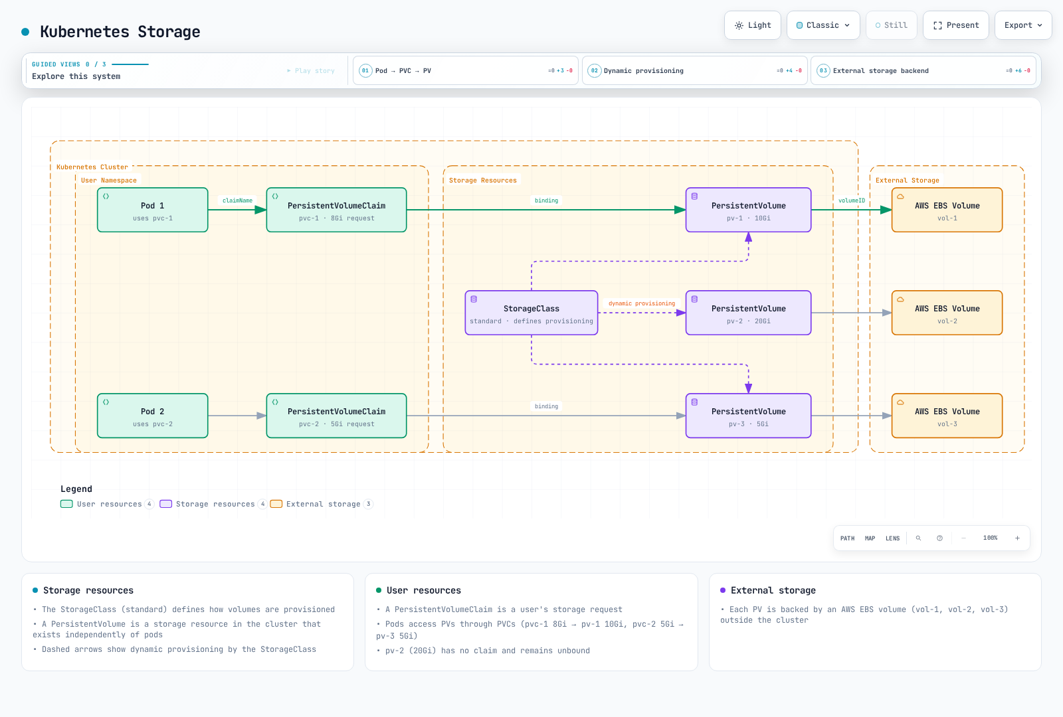Click the Storage Resources group label
1063x717 pixels.
(x=483, y=181)
